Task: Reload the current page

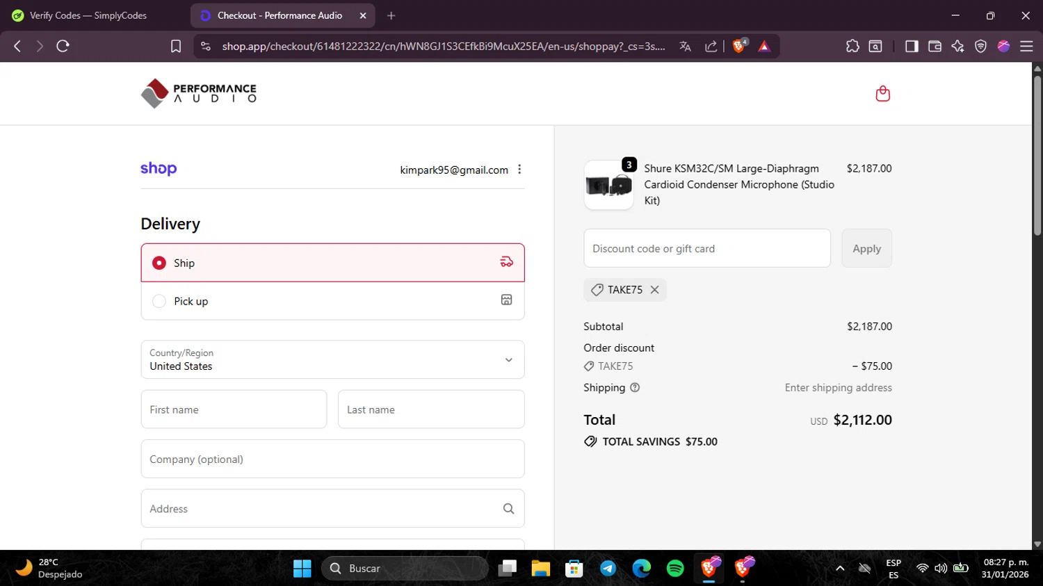Action: click(x=63, y=46)
